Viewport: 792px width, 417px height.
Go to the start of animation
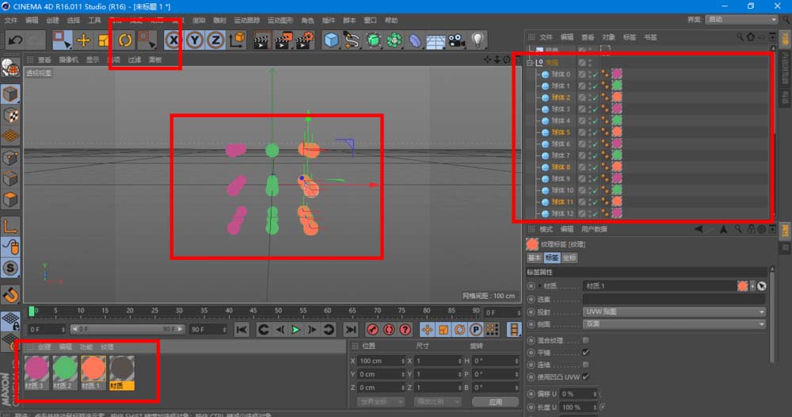coord(242,330)
